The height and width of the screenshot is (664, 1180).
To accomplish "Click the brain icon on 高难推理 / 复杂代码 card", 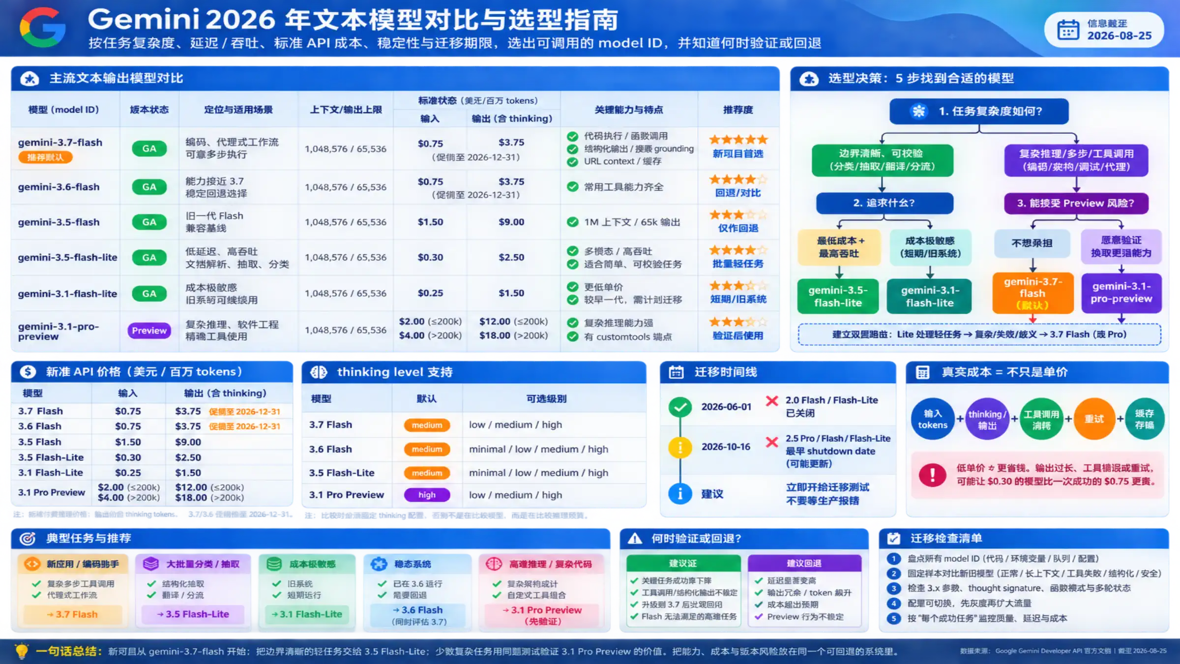I will pyautogui.click(x=494, y=564).
